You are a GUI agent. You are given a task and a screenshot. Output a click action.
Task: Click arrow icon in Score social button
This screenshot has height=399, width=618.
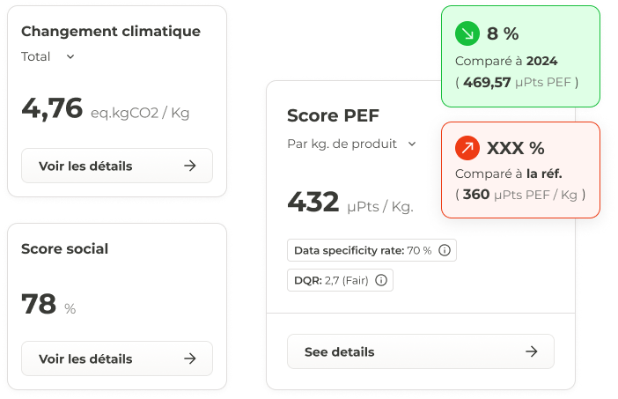(190, 358)
